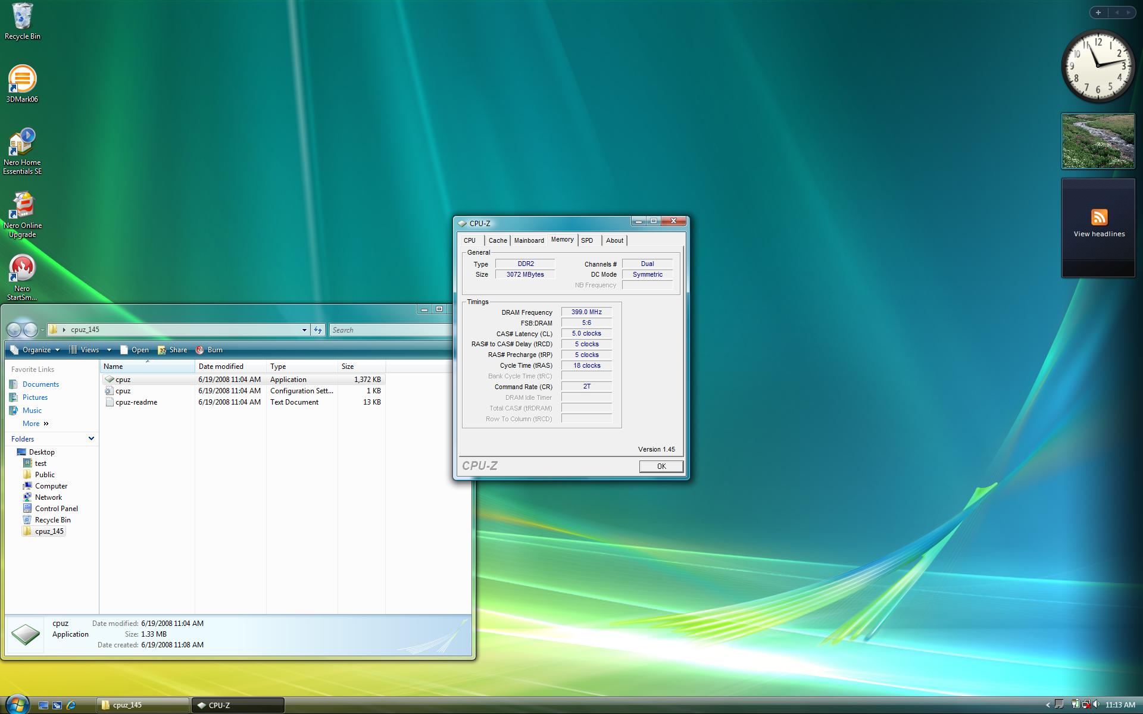
Task: Open the address bar history dropdown
Action: 304,330
